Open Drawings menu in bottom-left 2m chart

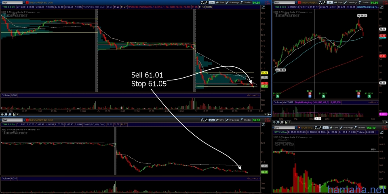[233, 120]
